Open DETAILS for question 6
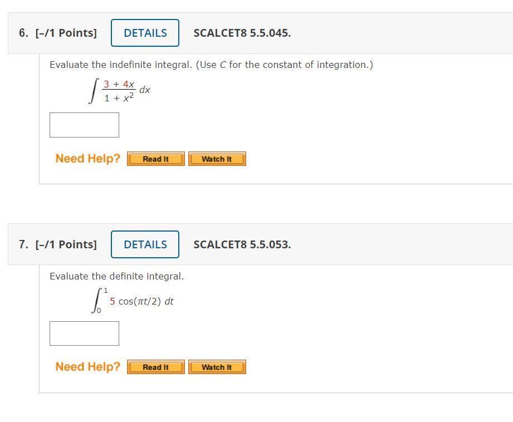 pyautogui.click(x=145, y=32)
